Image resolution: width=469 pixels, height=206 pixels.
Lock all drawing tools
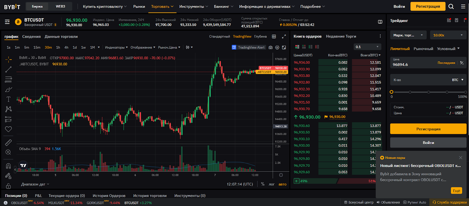tap(9, 185)
